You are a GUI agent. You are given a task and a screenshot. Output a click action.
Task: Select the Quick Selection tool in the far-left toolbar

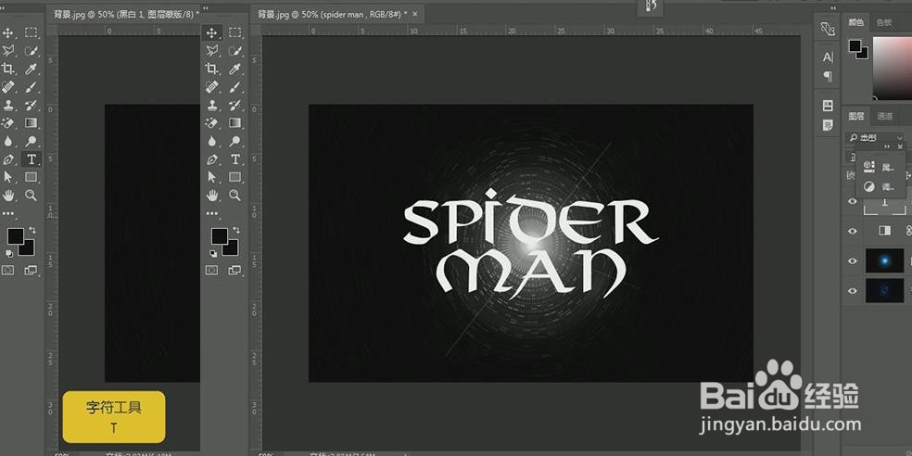tap(31, 51)
